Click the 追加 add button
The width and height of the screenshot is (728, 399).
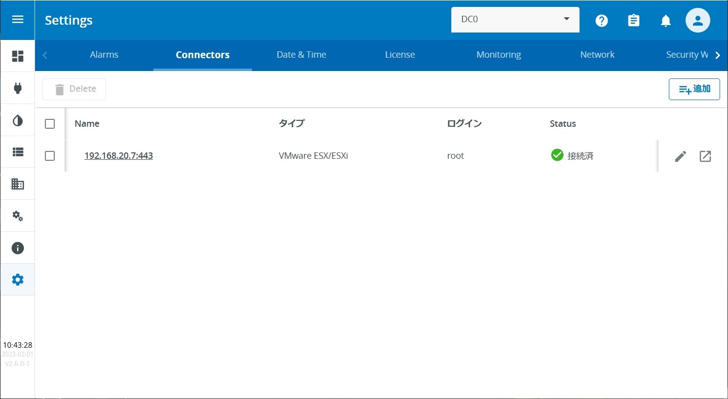pos(694,89)
